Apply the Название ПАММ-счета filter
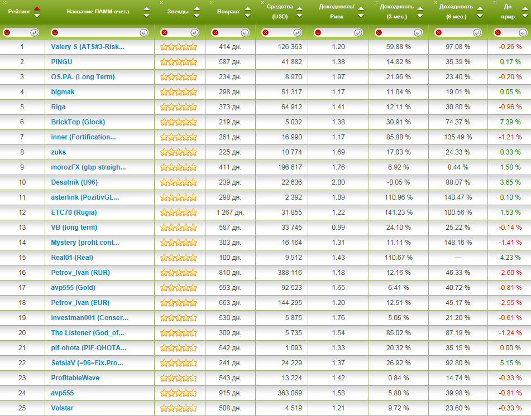Image resolution: width=531 pixels, height=416 pixels. tap(143, 32)
